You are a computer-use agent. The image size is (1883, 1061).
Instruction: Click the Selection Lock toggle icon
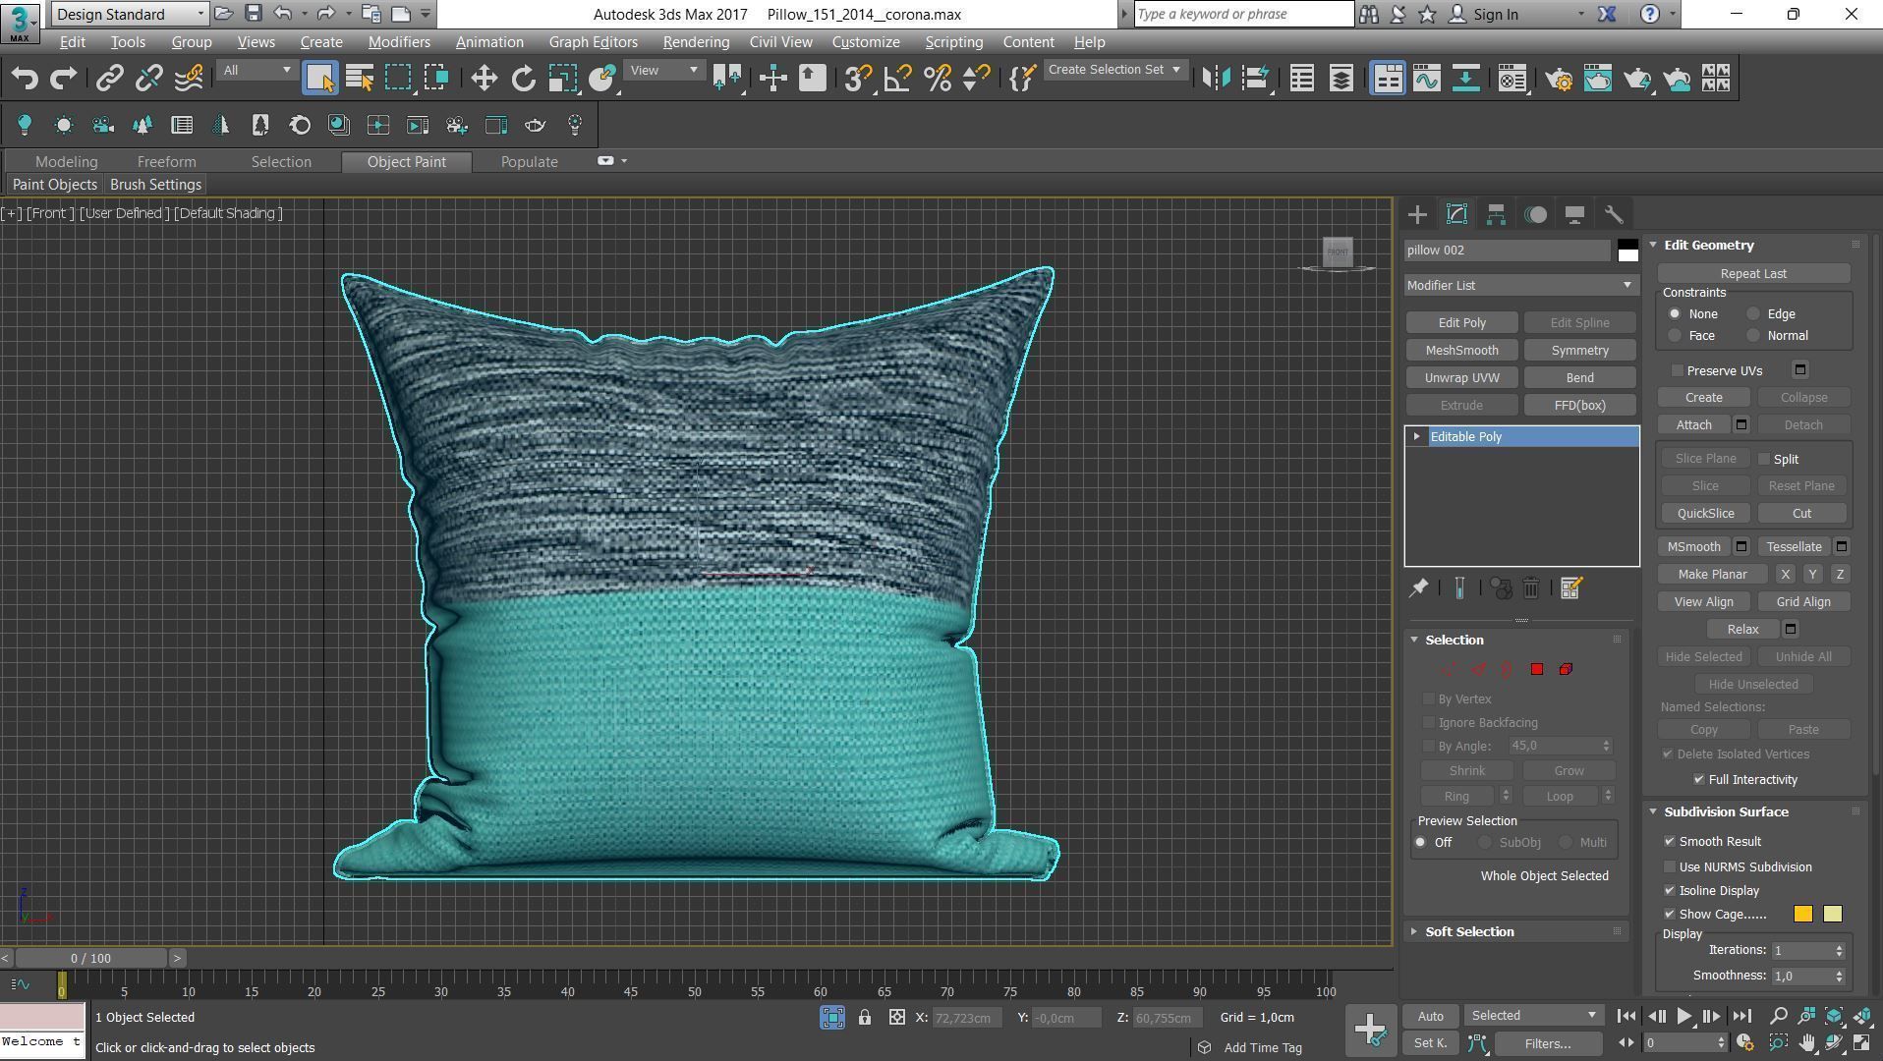pos(865,1018)
